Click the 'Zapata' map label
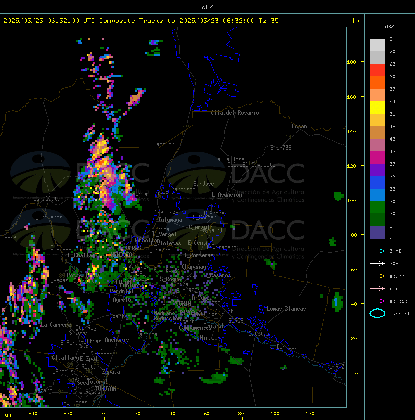This screenshot has width=415, height=420. 111,372
